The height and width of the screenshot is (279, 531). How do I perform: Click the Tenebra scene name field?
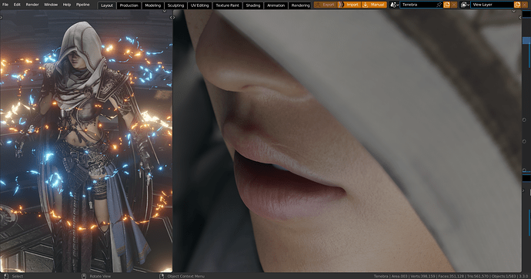418,5
